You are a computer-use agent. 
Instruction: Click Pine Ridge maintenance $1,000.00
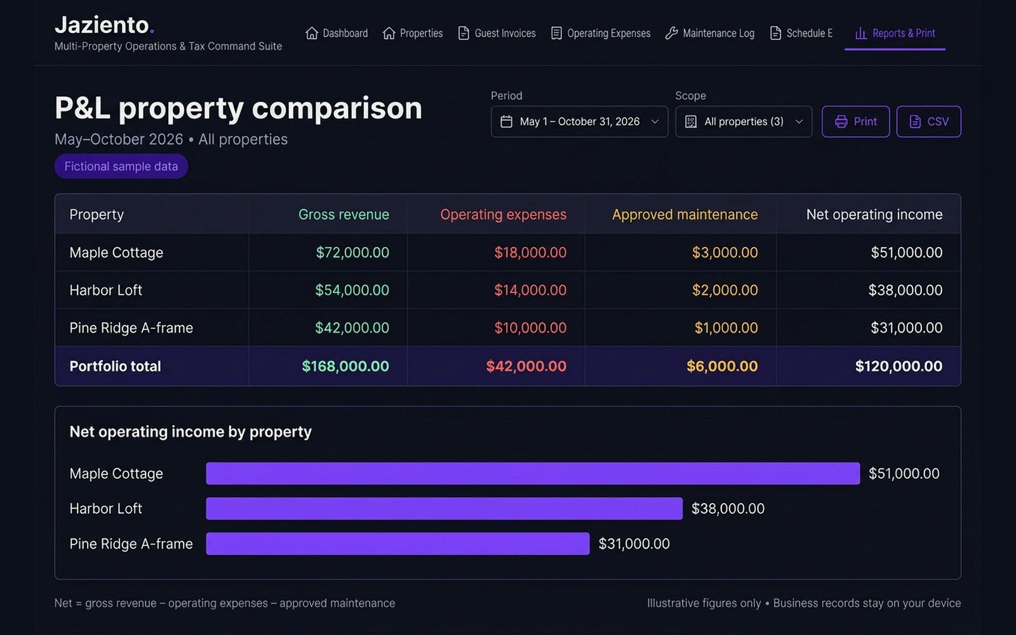726,328
